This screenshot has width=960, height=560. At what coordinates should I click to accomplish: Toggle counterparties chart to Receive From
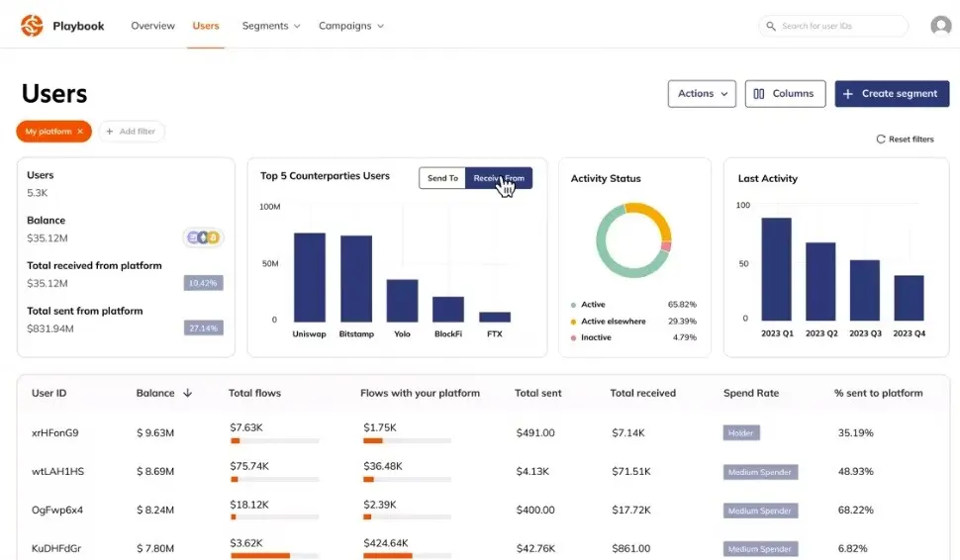click(498, 178)
